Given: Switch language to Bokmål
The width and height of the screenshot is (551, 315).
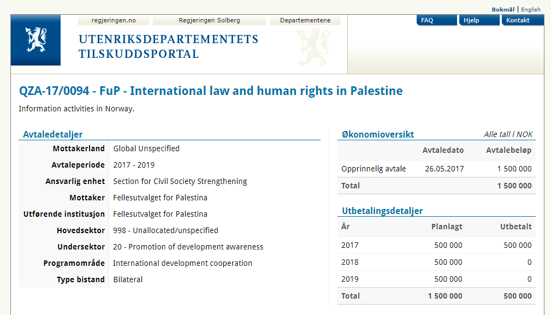Looking at the screenshot, I should [503, 9].
